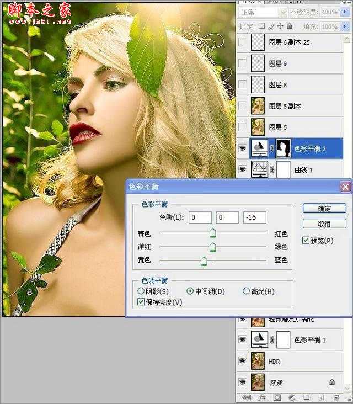This screenshot has width=353, height=404.
Task: Select the 背景 layer thumbnail
Action: click(x=258, y=382)
